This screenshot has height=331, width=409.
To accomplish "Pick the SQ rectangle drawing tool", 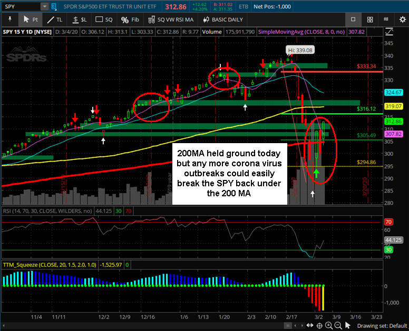I will (104, 19).
